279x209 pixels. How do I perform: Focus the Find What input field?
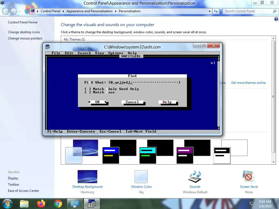(144, 82)
